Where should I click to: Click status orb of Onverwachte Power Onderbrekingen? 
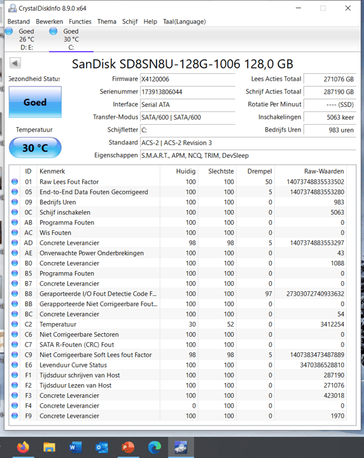click(15, 253)
